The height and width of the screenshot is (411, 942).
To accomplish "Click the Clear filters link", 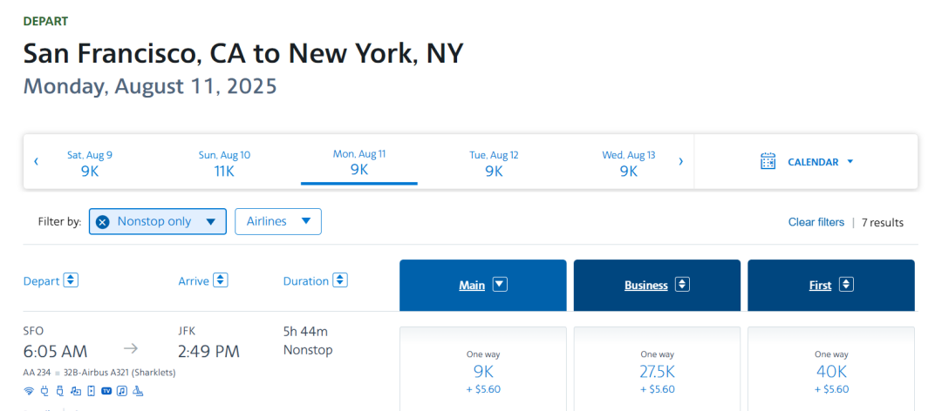I will coord(816,222).
